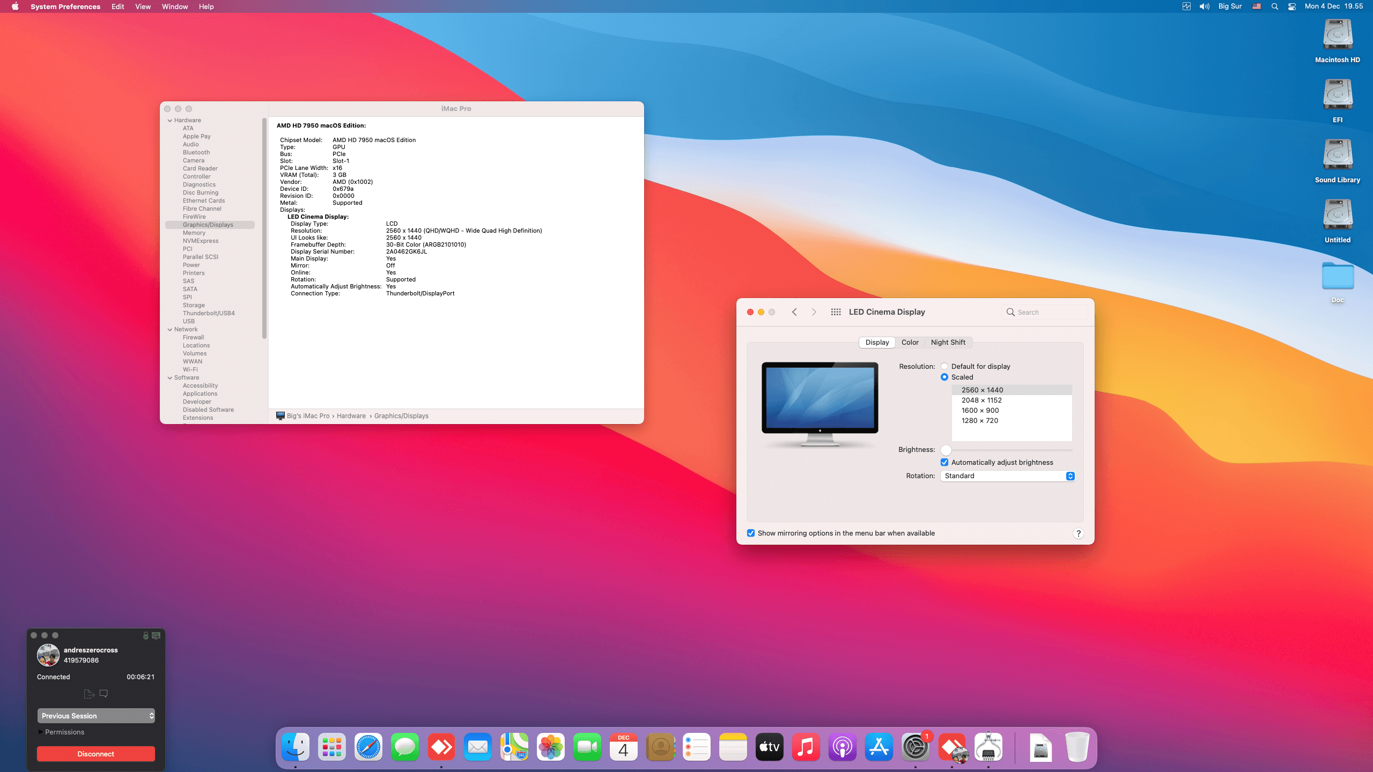This screenshot has height=772, width=1373.
Task: Open App Store from the Dock
Action: [879, 747]
